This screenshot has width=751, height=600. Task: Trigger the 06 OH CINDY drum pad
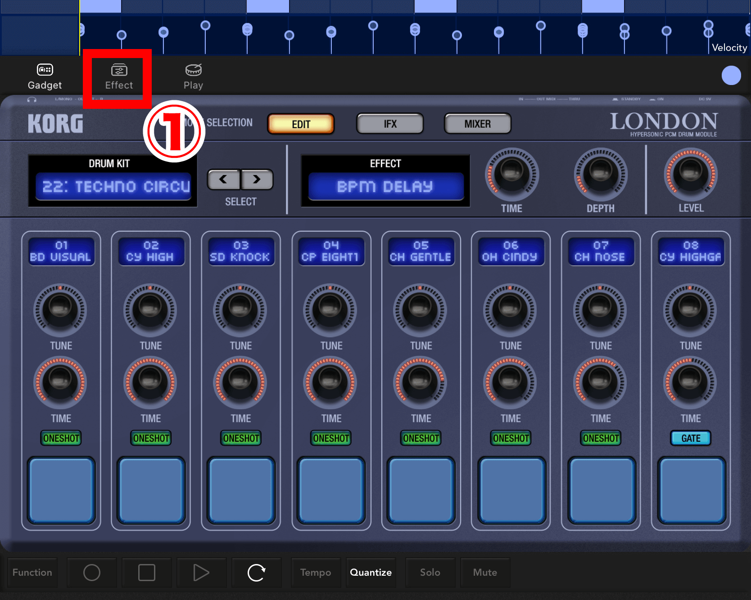coord(511,490)
